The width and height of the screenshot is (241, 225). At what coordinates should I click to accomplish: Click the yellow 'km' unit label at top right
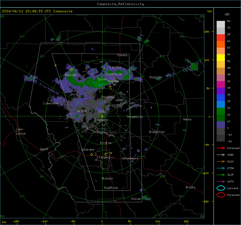coord(209,11)
